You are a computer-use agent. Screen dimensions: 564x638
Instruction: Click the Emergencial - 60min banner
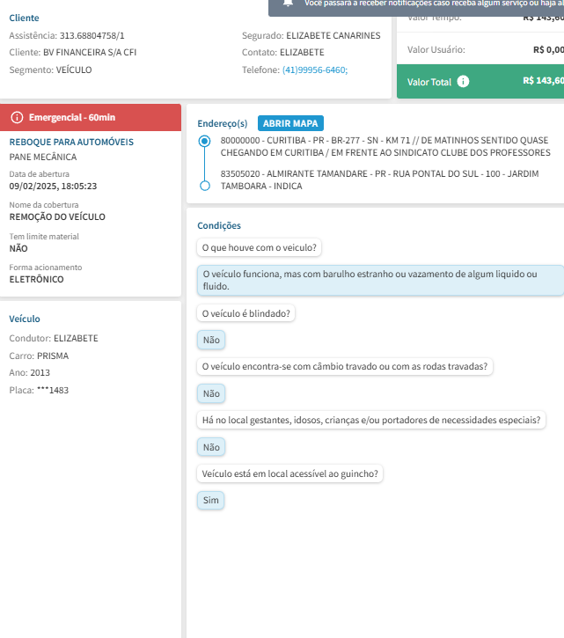pos(91,118)
